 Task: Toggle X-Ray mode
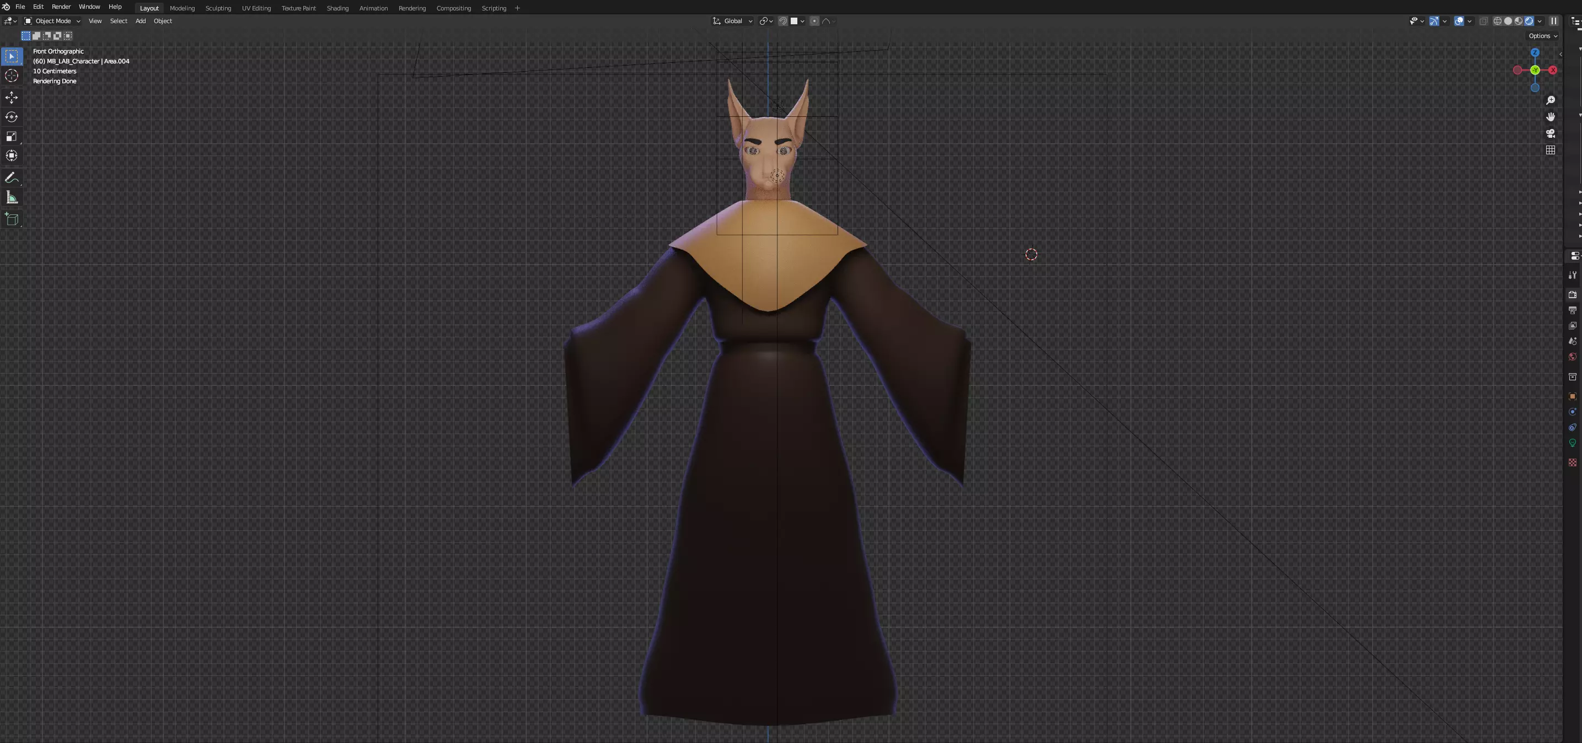[1483, 21]
